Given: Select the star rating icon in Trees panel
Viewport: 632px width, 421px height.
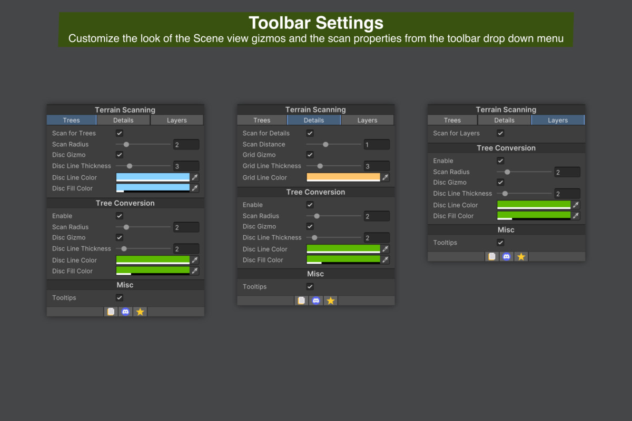Looking at the screenshot, I should click(140, 311).
